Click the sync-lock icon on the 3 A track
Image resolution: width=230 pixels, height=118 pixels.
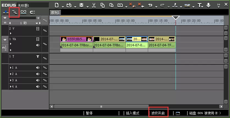pos(45,80)
